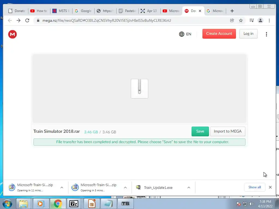279x209 pixels.
Task: Close the active MEGA download tab
Action: (200, 11)
